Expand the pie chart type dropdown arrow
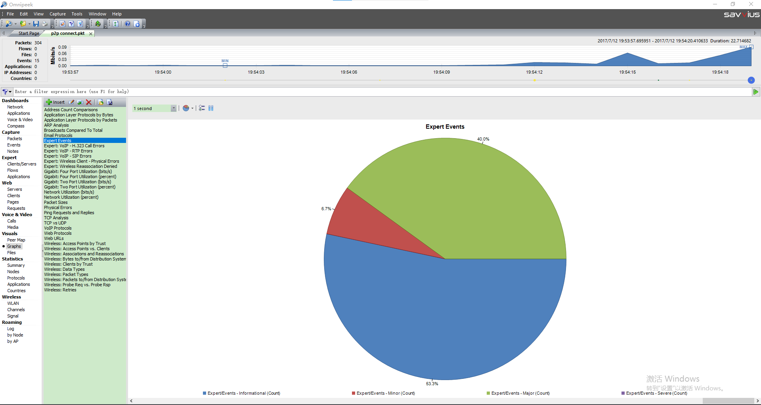This screenshot has height=405, width=761. (x=193, y=108)
